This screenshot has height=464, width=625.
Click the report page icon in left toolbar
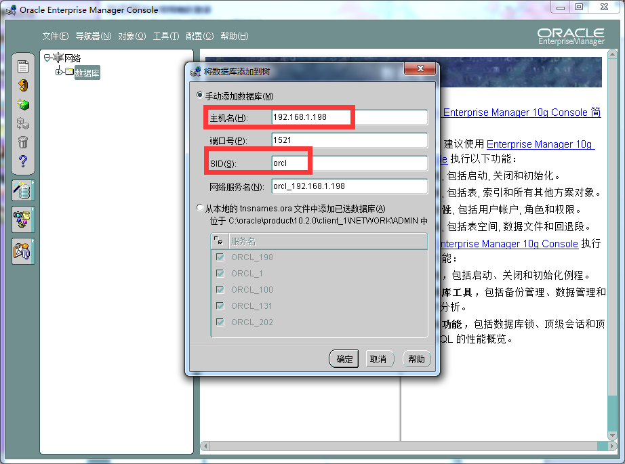pyautogui.click(x=23, y=66)
